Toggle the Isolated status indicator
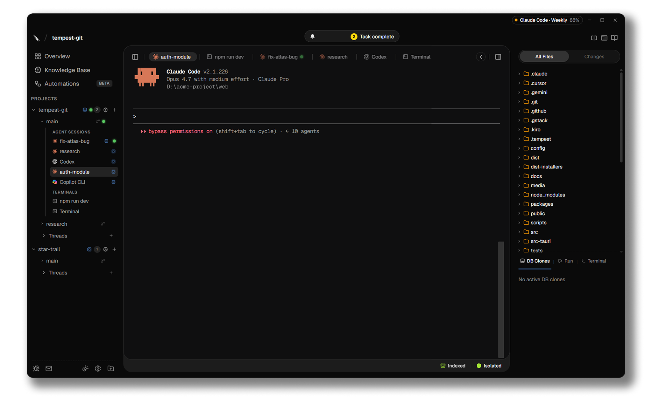 point(489,366)
